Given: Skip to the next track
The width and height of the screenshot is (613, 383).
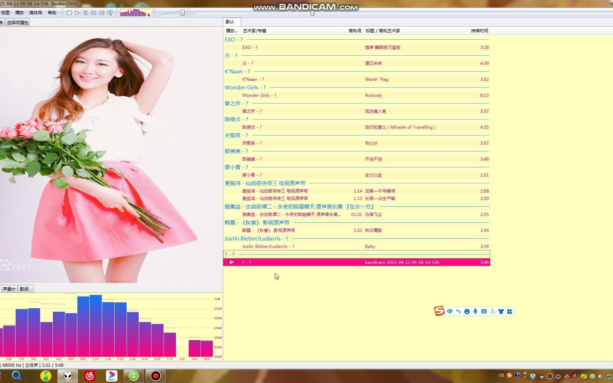Looking at the screenshot, I should (102, 13).
